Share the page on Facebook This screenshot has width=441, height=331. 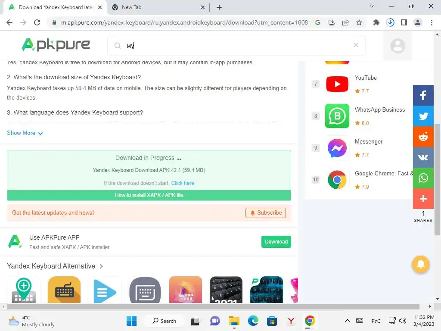coord(423,95)
